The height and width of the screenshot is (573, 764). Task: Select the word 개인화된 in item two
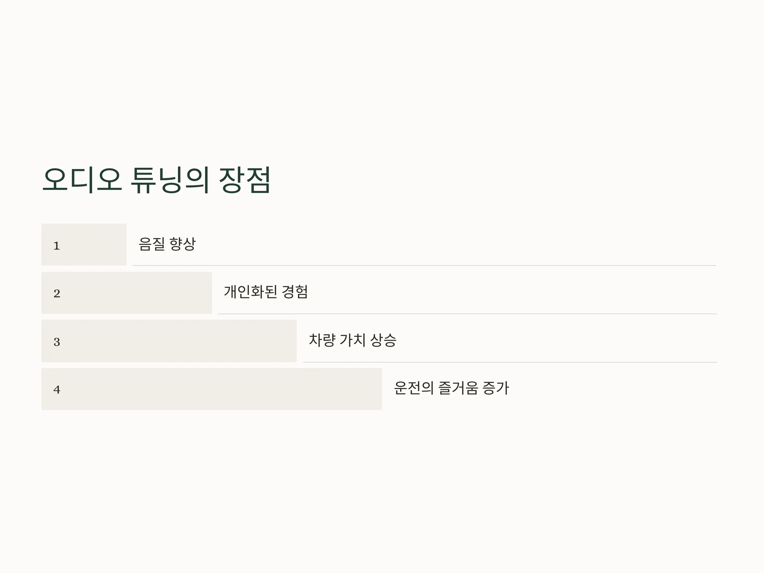pos(251,292)
